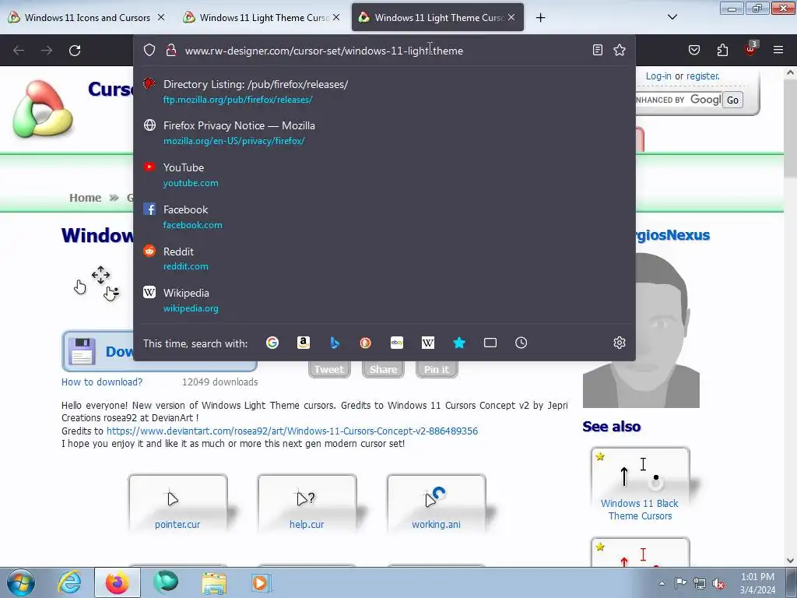797x598 pixels.
Task: Choose the Reddit suggestion
Action: click(384, 259)
